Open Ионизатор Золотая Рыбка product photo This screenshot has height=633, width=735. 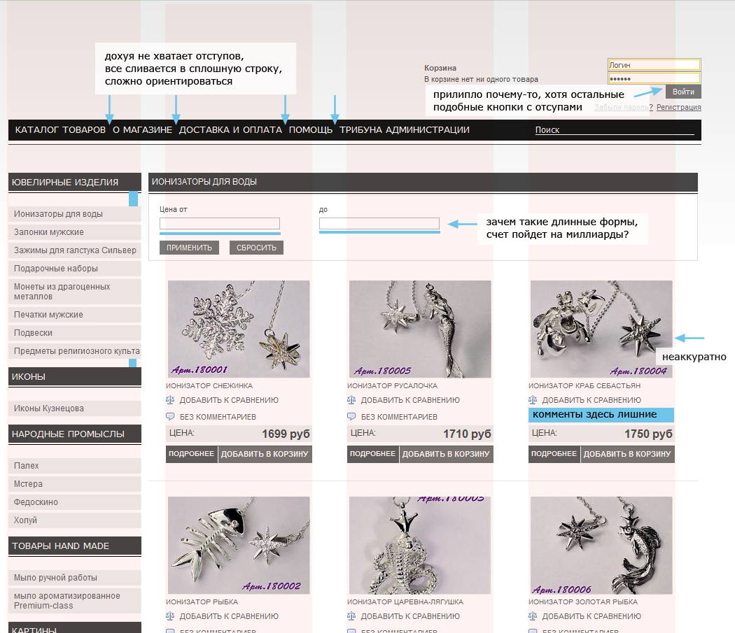coord(601,546)
